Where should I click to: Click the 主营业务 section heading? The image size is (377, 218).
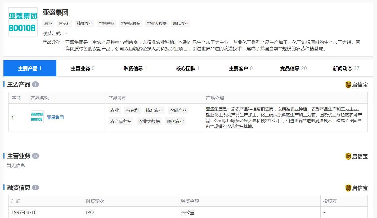19,156
